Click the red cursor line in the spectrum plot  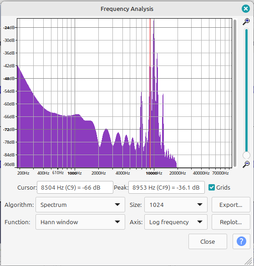(150, 93)
